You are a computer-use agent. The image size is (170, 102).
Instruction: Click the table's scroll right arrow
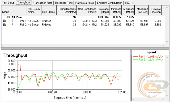point(163,45)
